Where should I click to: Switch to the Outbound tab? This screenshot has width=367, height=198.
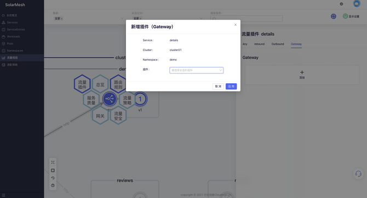(x=278, y=44)
